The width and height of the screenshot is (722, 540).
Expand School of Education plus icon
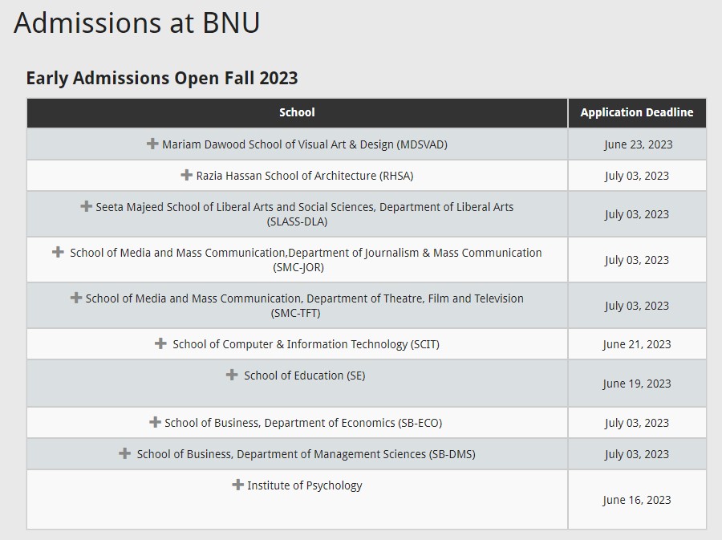[232, 375]
